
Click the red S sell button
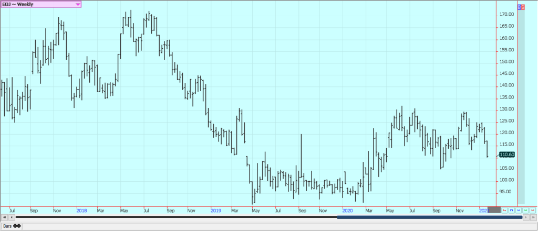click(523, 7)
